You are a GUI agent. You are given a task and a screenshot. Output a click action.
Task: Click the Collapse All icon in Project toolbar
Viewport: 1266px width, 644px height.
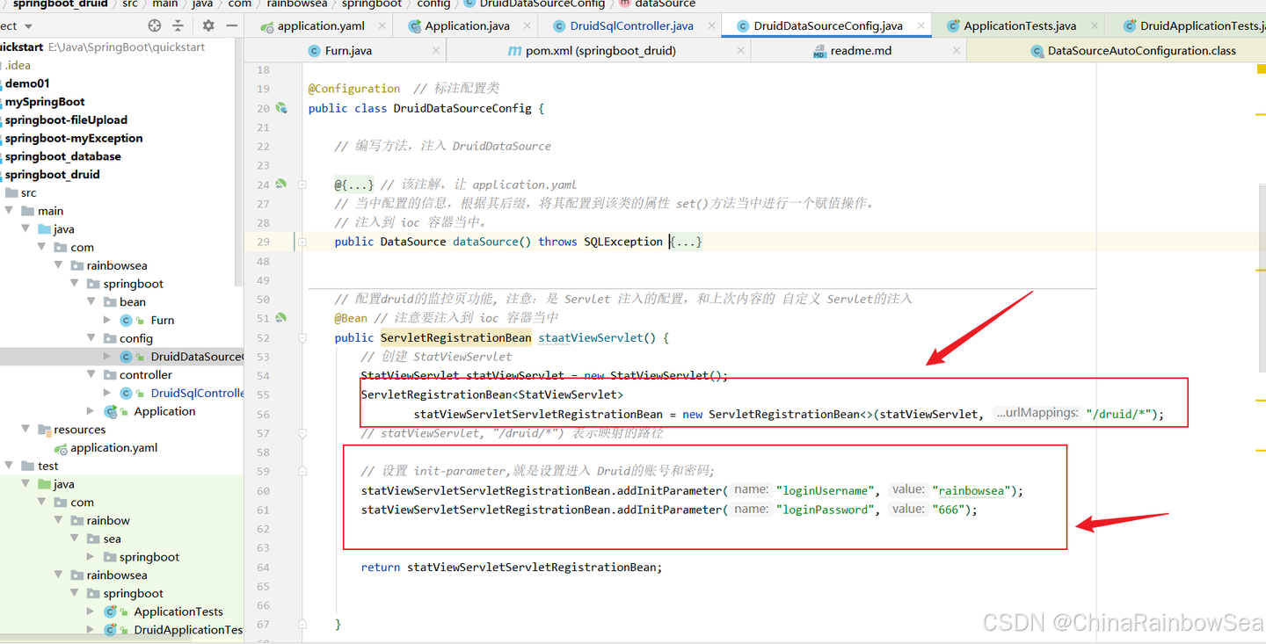pos(177,26)
